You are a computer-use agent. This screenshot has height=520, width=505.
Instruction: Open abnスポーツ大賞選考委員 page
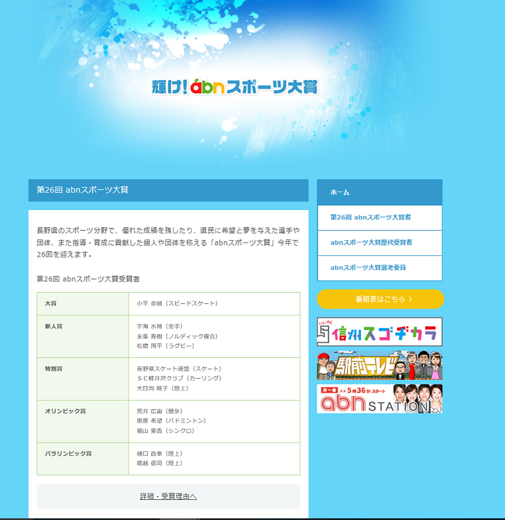[368, 268]
